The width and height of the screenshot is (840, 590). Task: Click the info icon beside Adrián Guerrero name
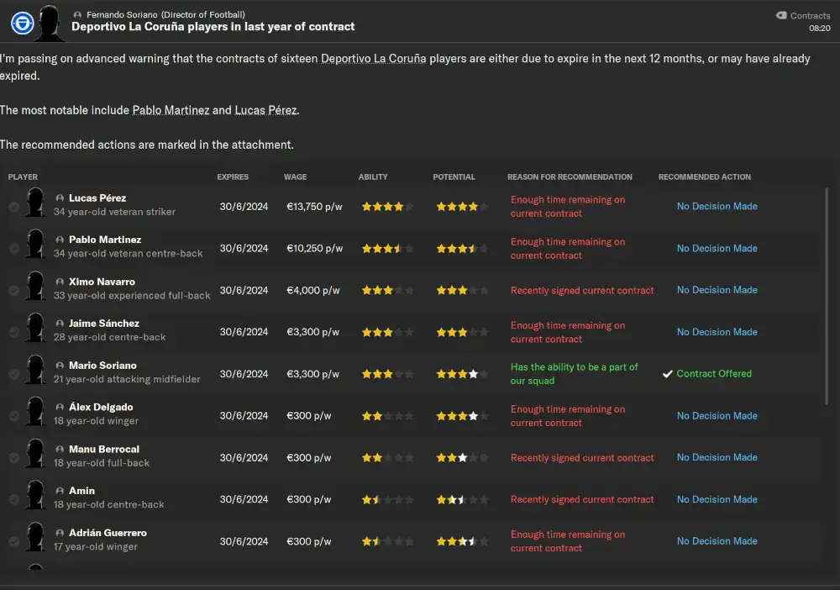pyautogui.click(x=60, y=533)
